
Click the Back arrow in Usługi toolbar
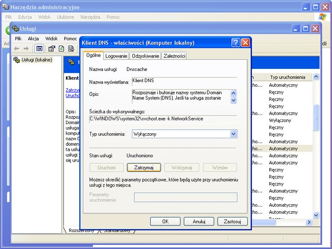coord(17,48)
